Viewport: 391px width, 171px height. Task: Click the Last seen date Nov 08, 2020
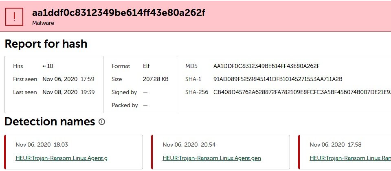pos(60,92)
